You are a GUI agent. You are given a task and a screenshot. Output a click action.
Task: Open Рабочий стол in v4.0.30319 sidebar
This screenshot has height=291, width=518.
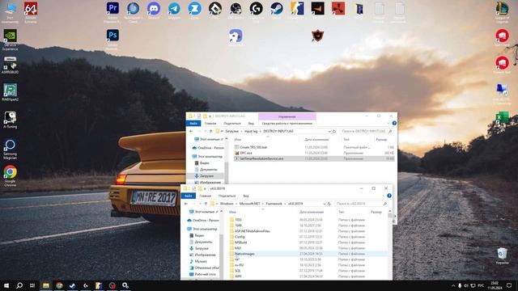(x=205, y=274)
